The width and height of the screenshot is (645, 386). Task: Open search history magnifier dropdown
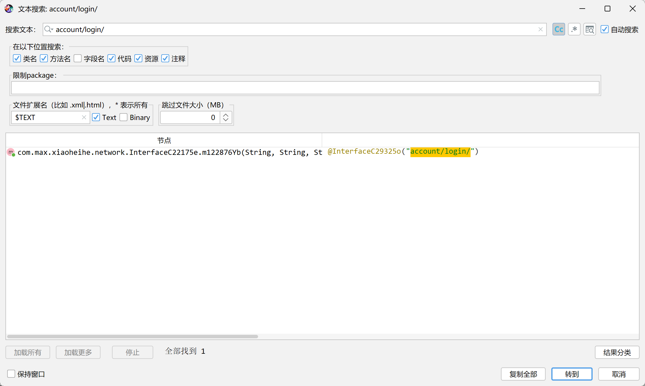pyautogui.click(x=49, y=29)
